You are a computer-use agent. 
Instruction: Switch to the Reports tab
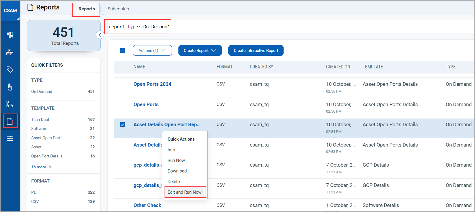click(87, 9)
